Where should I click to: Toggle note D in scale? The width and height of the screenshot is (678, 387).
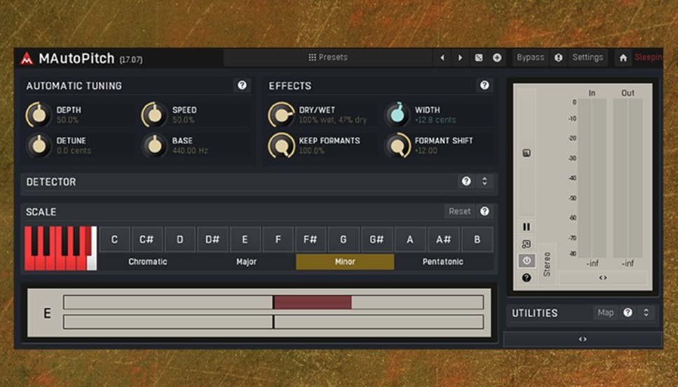click(x=180, y=240)
